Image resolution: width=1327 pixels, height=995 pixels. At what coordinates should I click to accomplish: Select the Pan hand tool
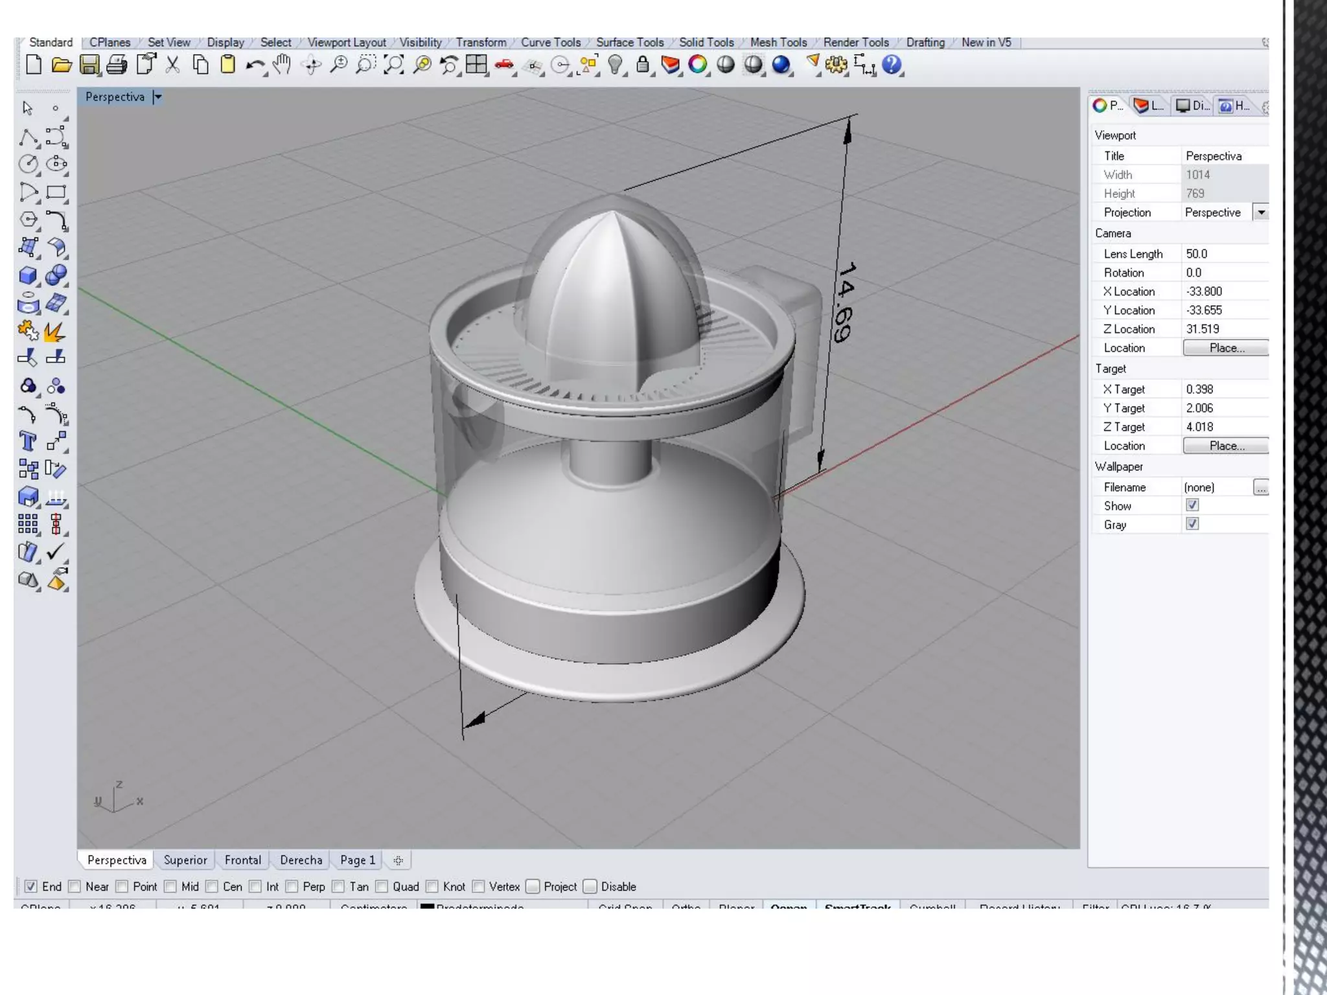point(282,65)
